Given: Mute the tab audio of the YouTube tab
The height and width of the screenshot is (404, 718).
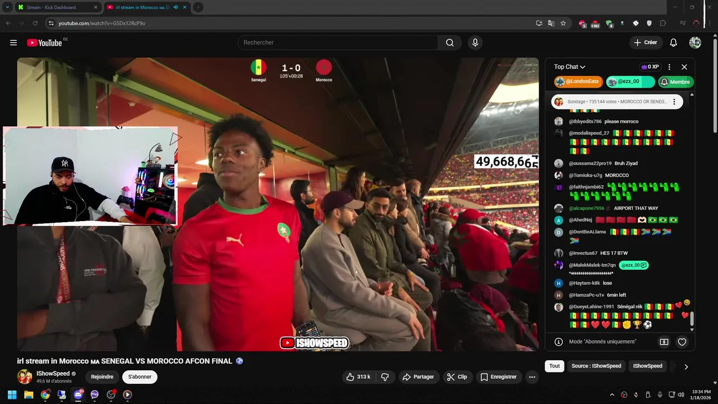Looking at the screenshot, I should [176, 7].
